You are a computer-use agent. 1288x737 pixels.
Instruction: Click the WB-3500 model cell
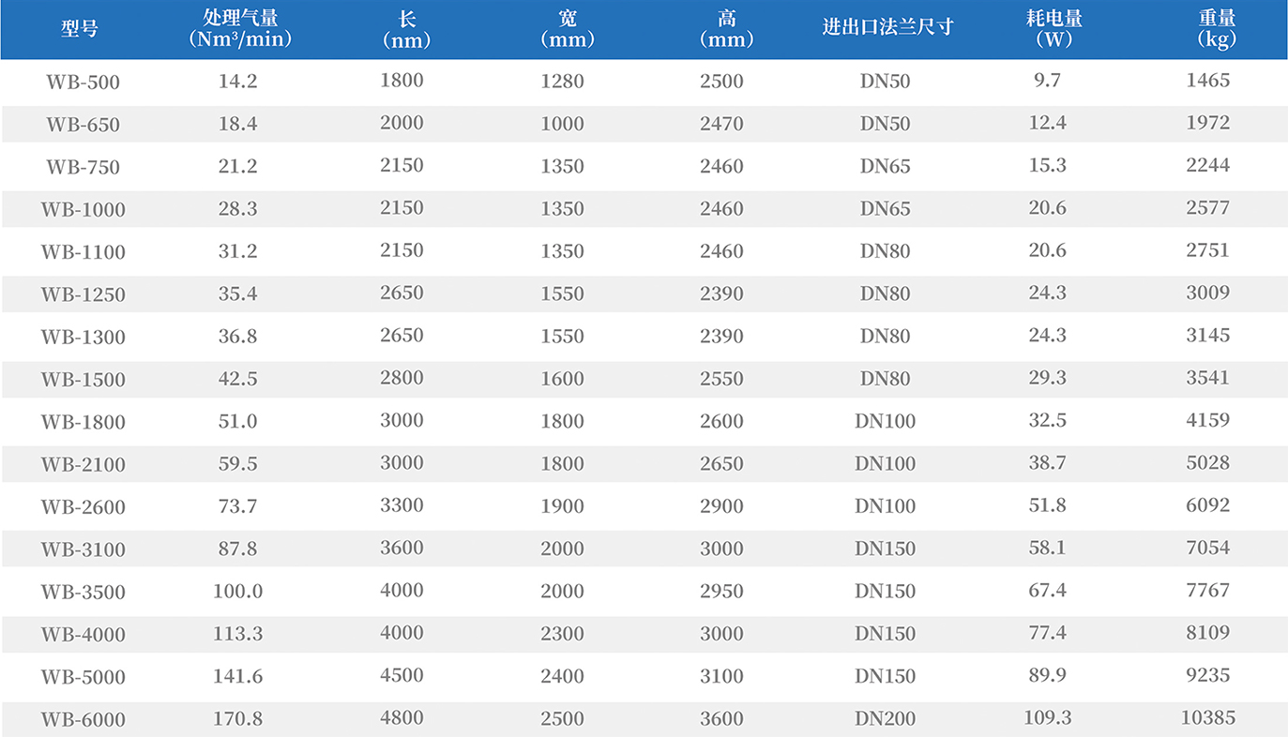pyautogui.click(x=83, y=593)
